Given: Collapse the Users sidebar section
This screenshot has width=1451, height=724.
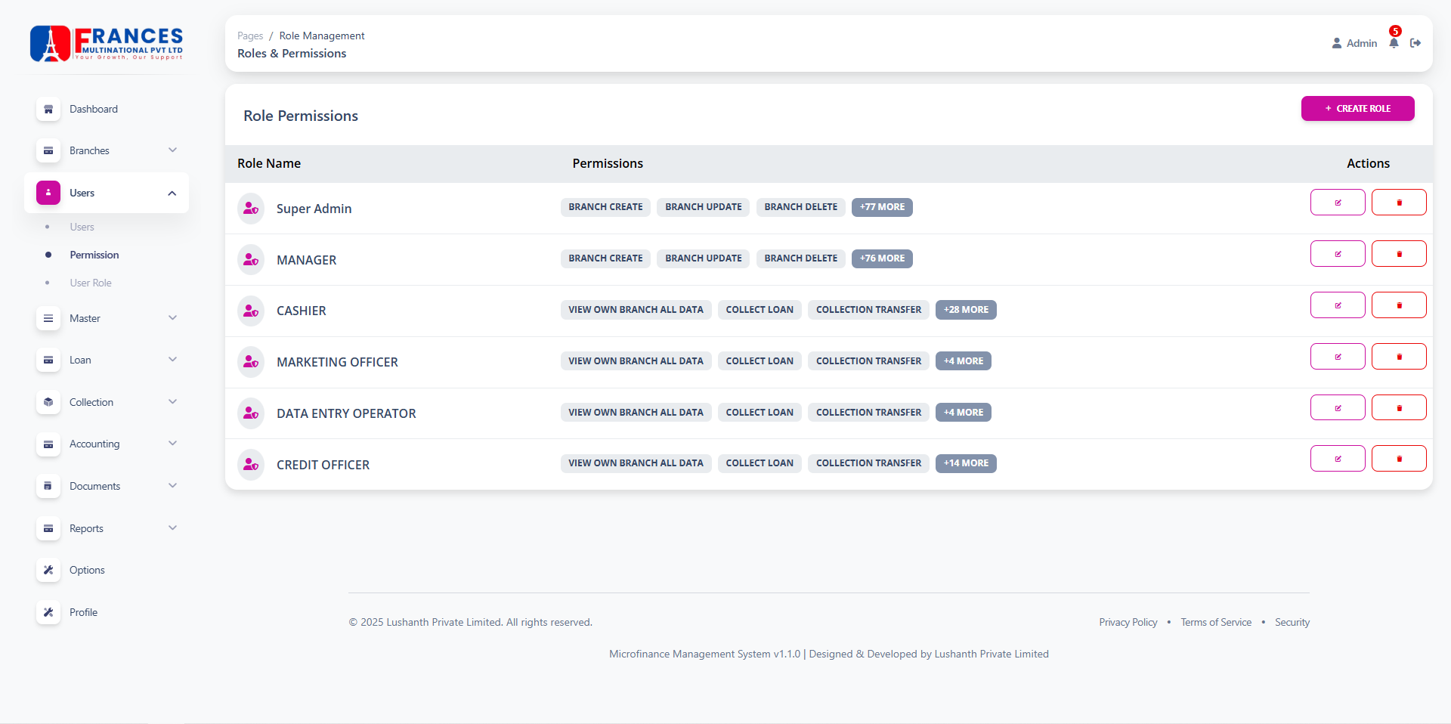Looking at the screenshot, I should pos(172,193).
